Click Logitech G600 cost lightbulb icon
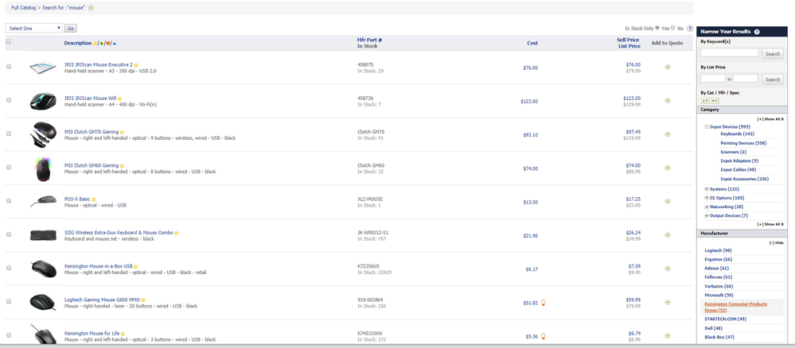Viewport: 795px width, 348px height. (543, 303)
